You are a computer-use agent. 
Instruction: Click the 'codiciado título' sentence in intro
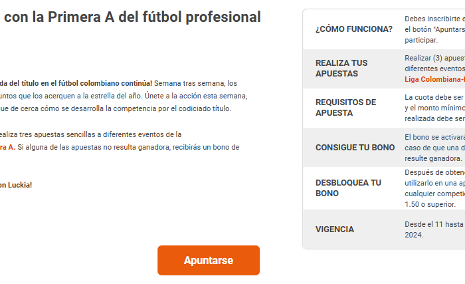(x=116, y=108)
